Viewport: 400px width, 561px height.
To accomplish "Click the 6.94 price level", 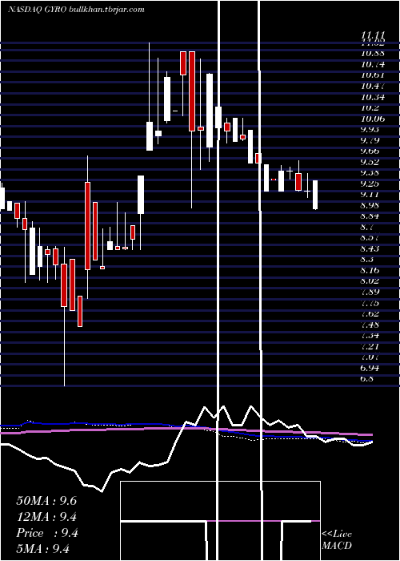I will click(370, 368).
